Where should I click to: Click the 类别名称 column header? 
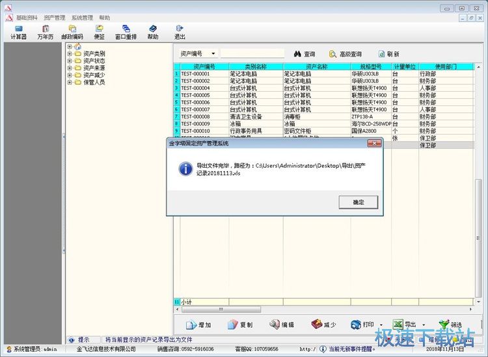pos(256,66)
